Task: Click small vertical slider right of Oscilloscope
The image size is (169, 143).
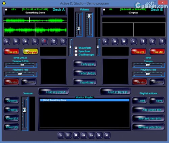Action: point(98,47)
